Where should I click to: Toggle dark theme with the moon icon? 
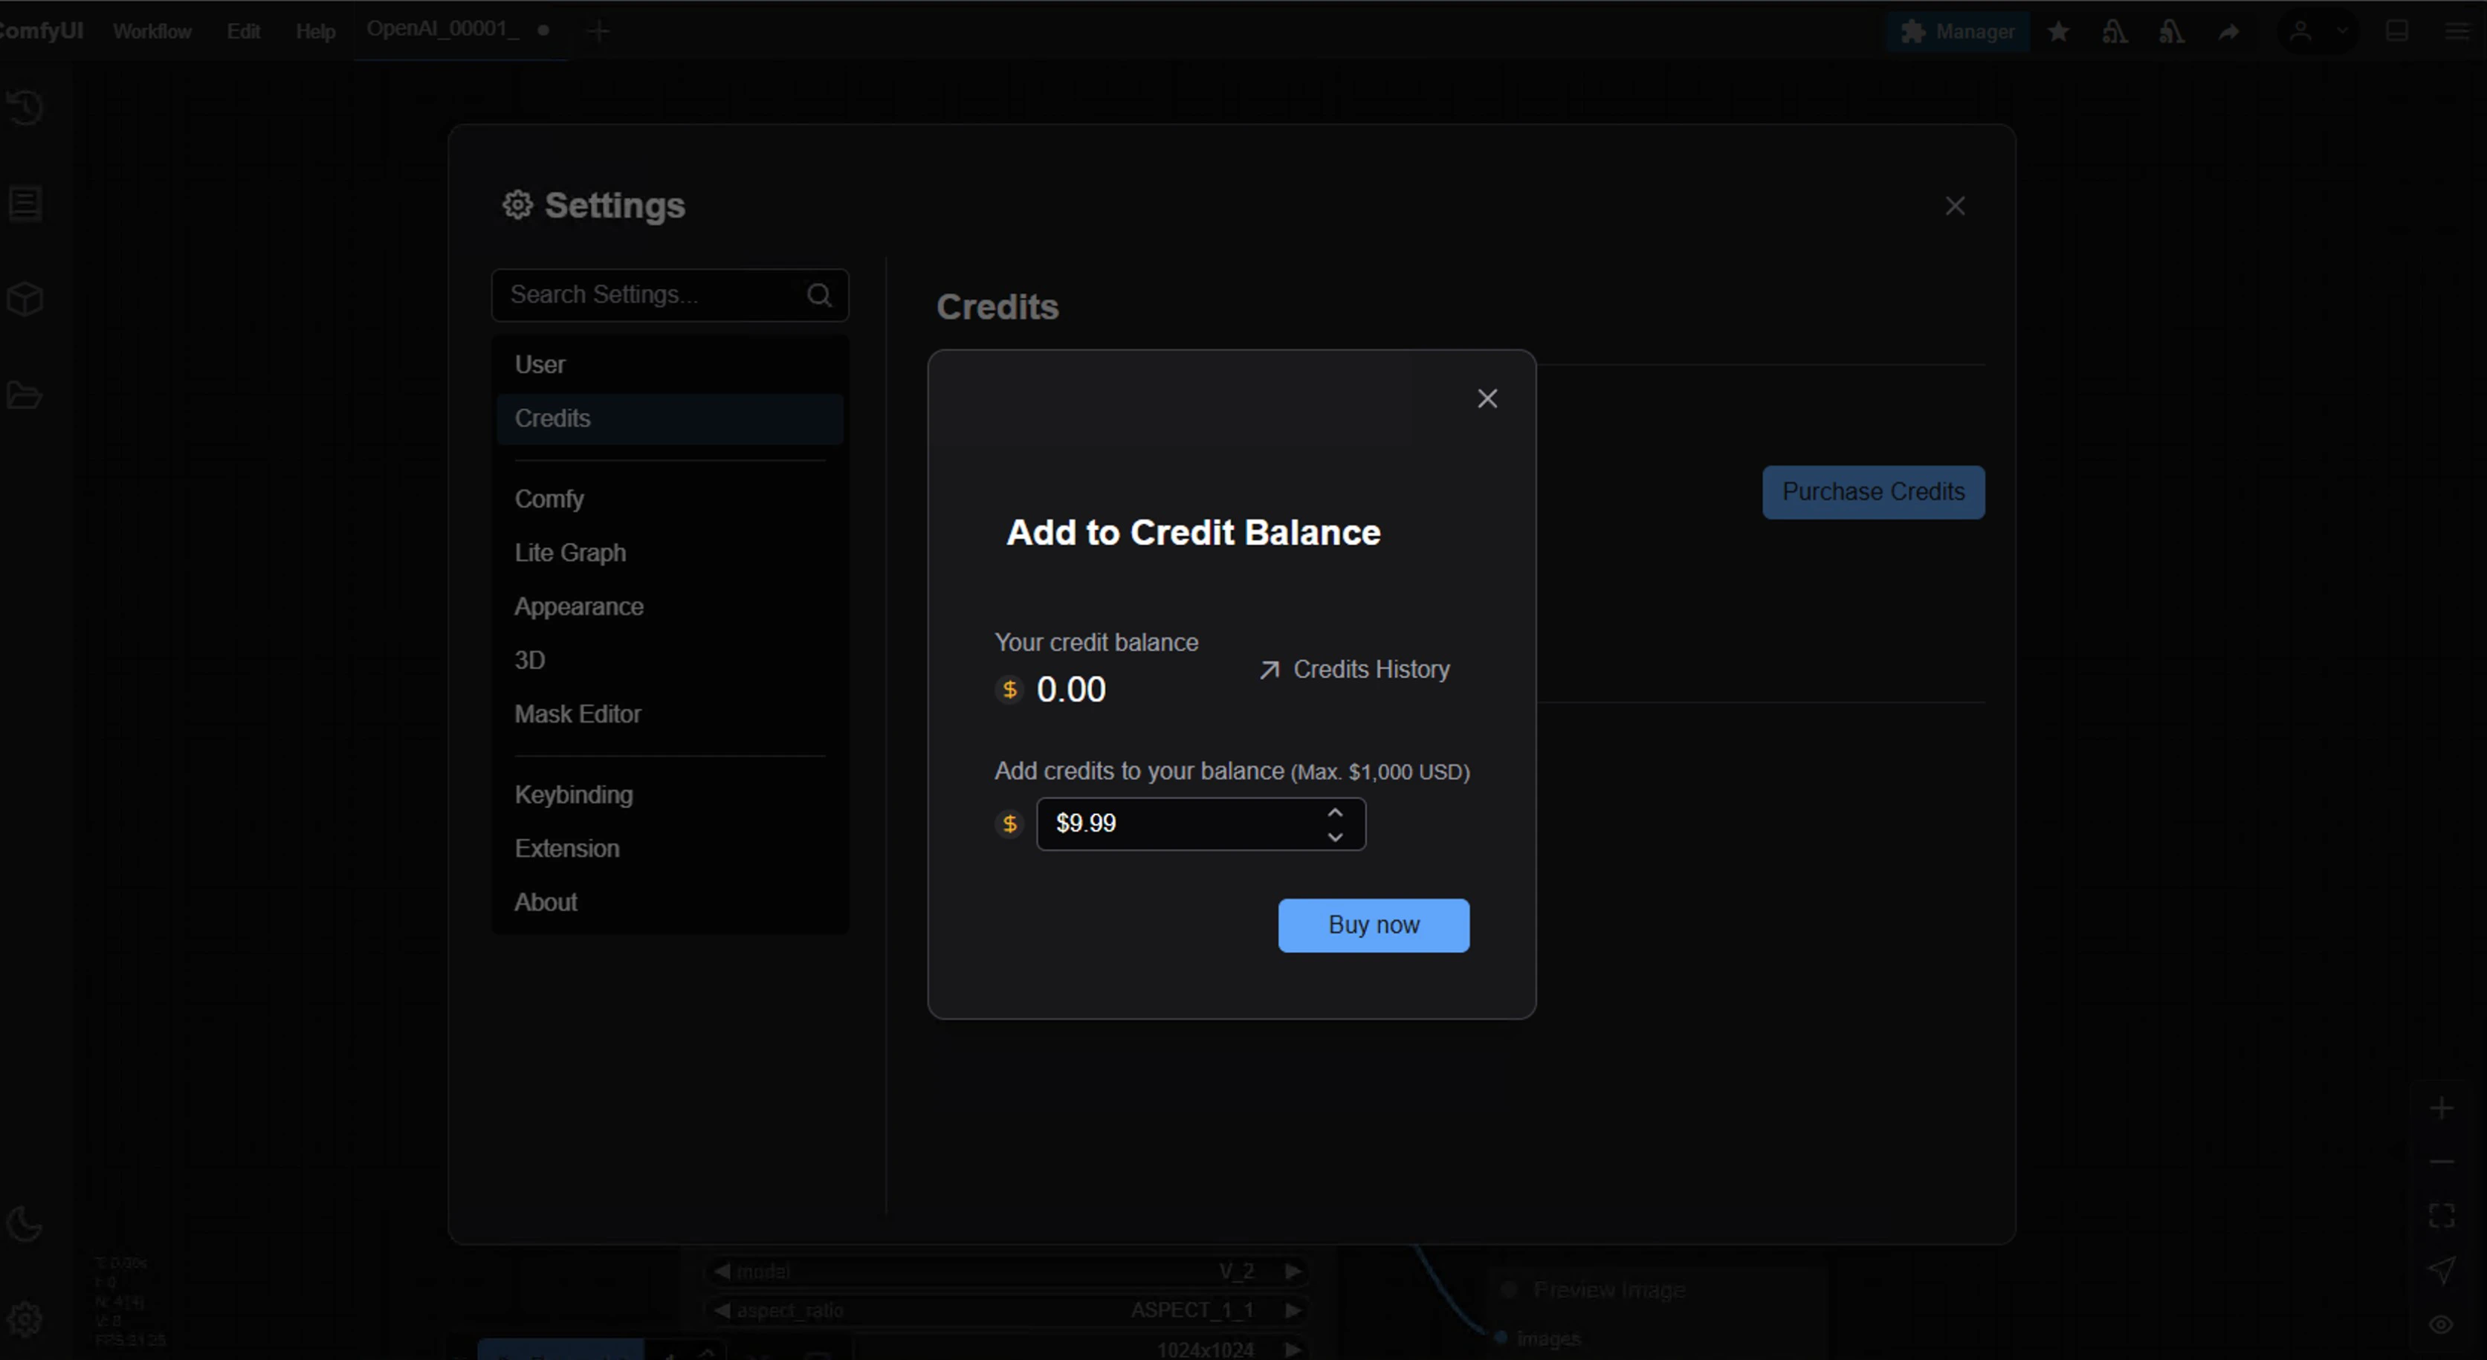[24, 1225]
